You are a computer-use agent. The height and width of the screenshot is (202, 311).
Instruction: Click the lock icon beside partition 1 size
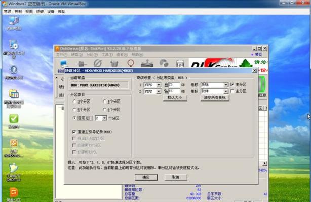click(x=166, y=85)
